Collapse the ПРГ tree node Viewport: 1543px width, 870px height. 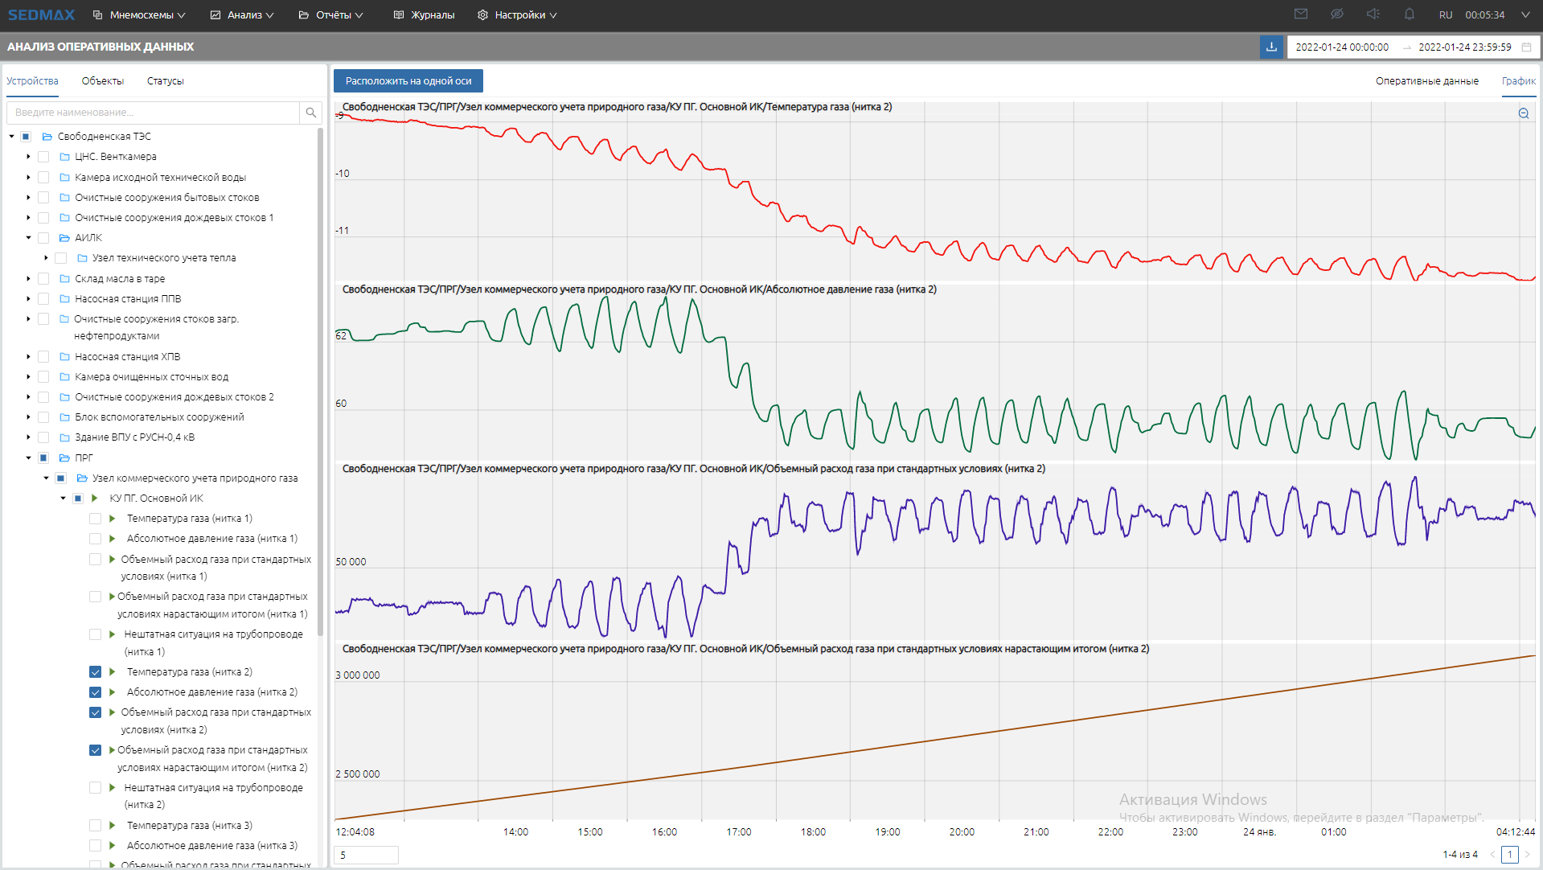pos(28,458)
